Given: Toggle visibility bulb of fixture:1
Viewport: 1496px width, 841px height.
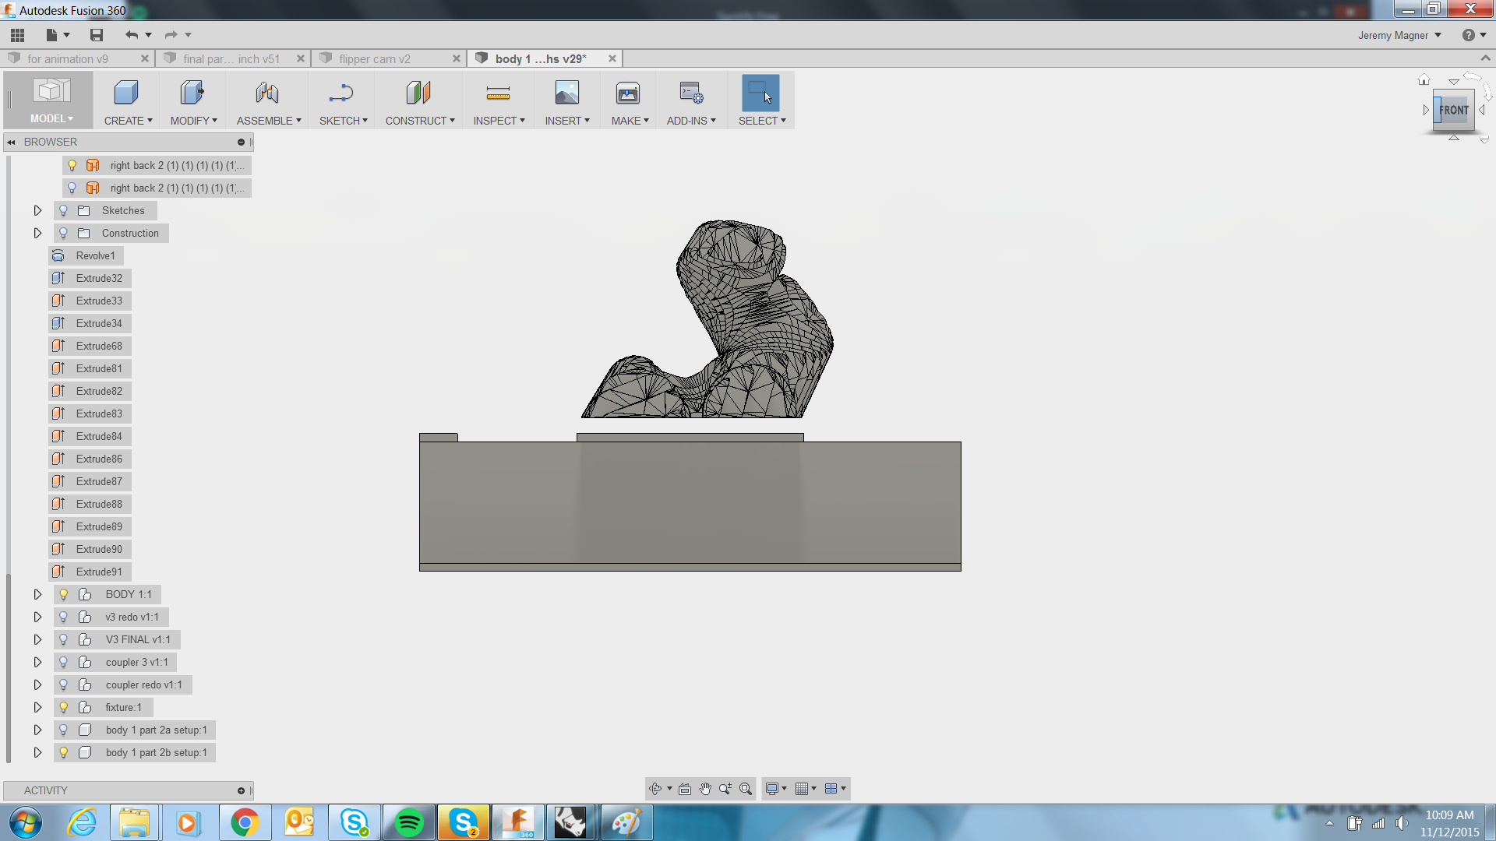Looking at the screenshot, I should pos(64,707).
